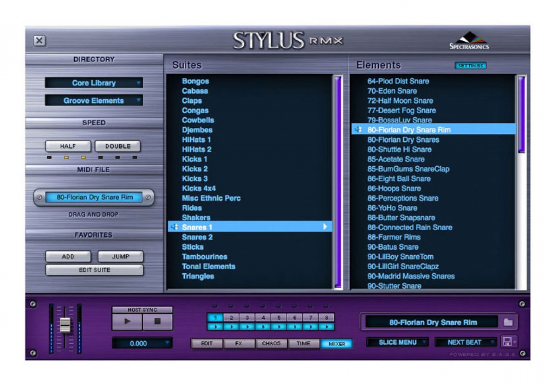Click the floppy disk save icon
Image resolution: width=557 pixels, height=385 pixels.
point(507,342)
